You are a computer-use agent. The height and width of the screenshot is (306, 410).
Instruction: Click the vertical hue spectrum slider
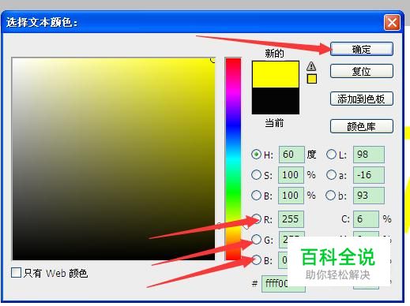tap(233, 159)
